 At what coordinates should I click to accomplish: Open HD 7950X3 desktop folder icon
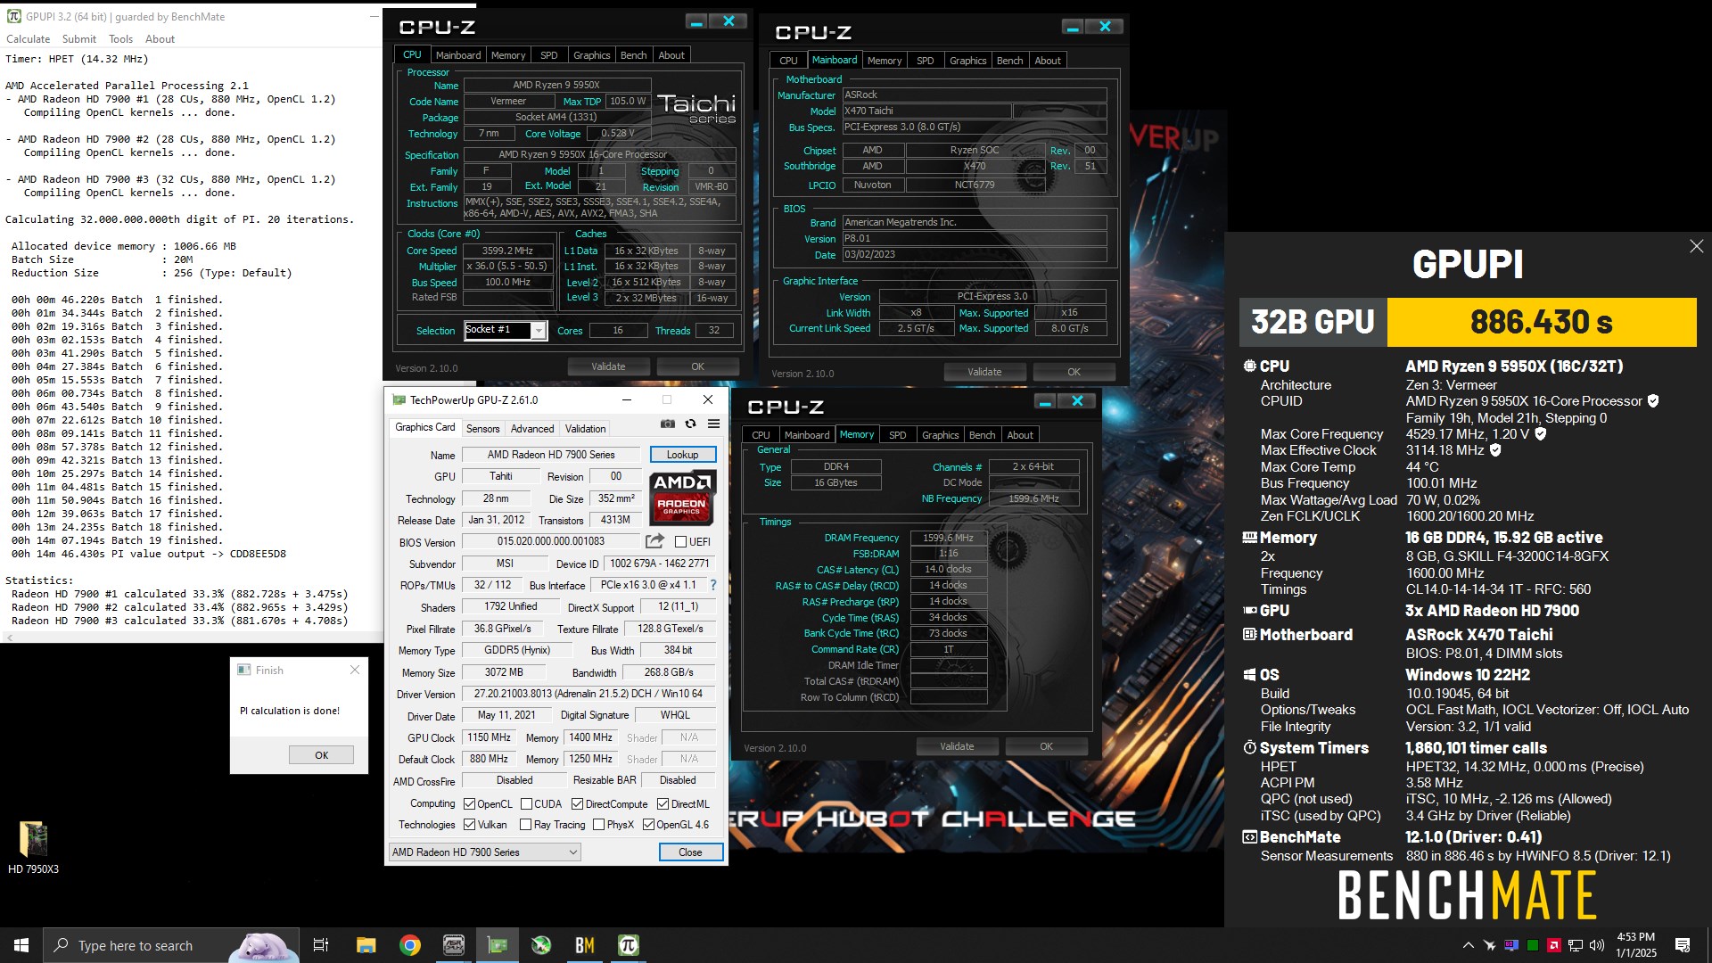(x=33, y=847)
